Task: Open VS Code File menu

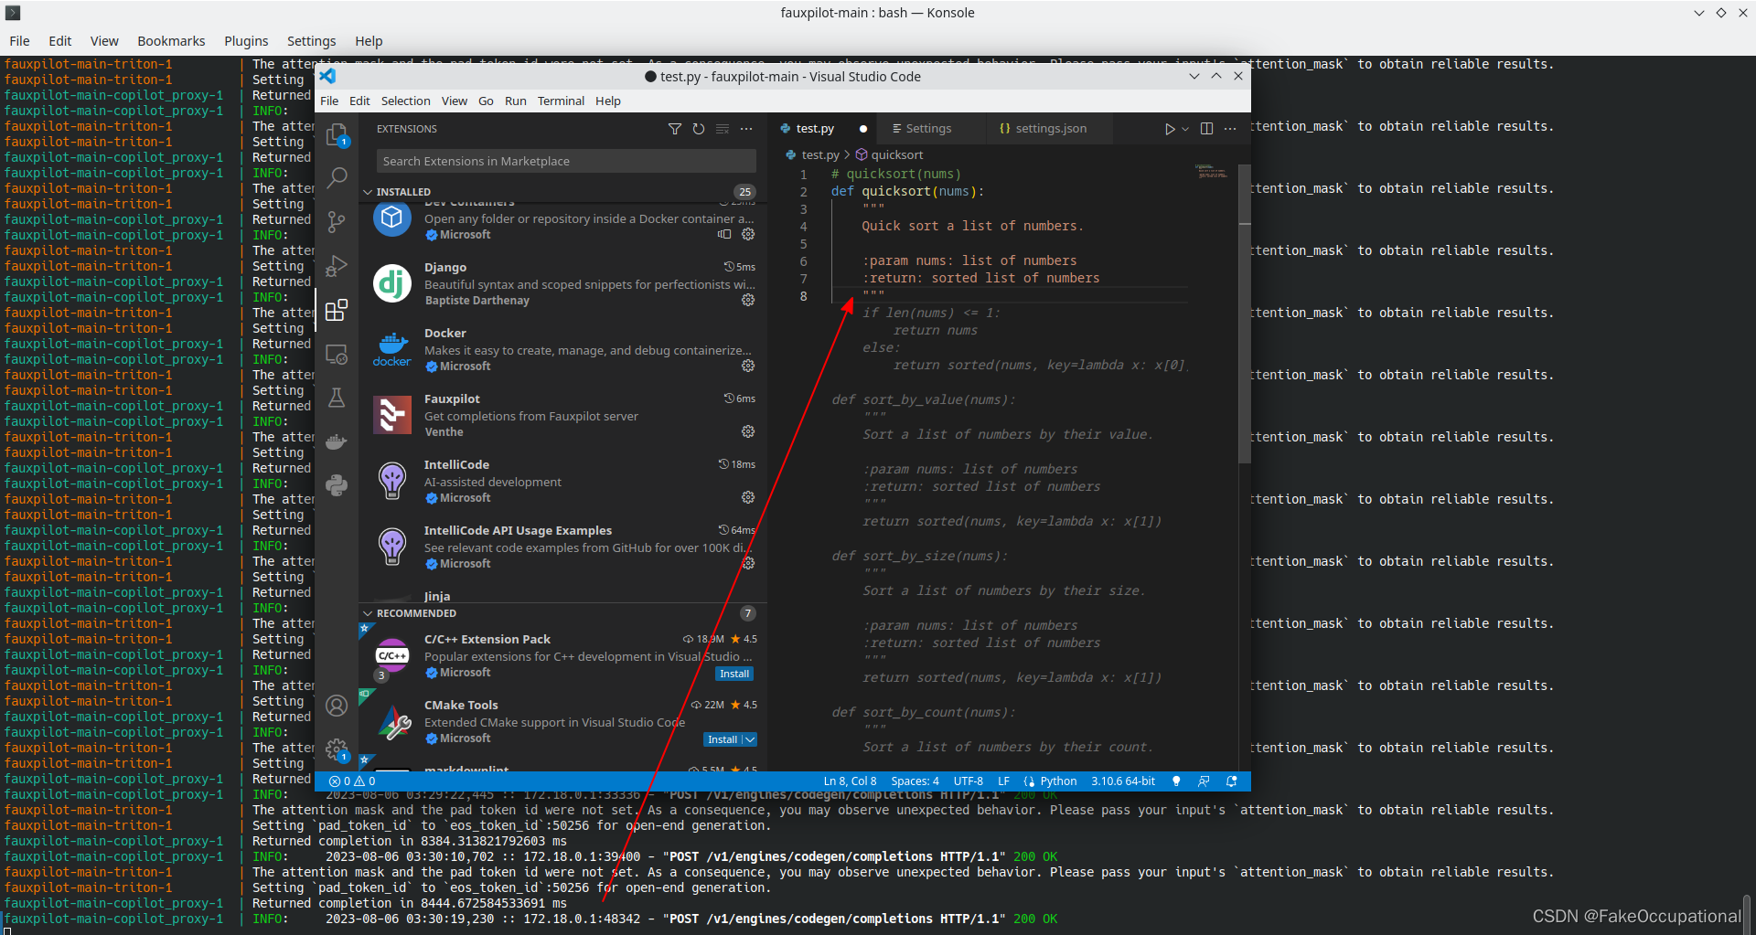Action: tap(329, 101)
